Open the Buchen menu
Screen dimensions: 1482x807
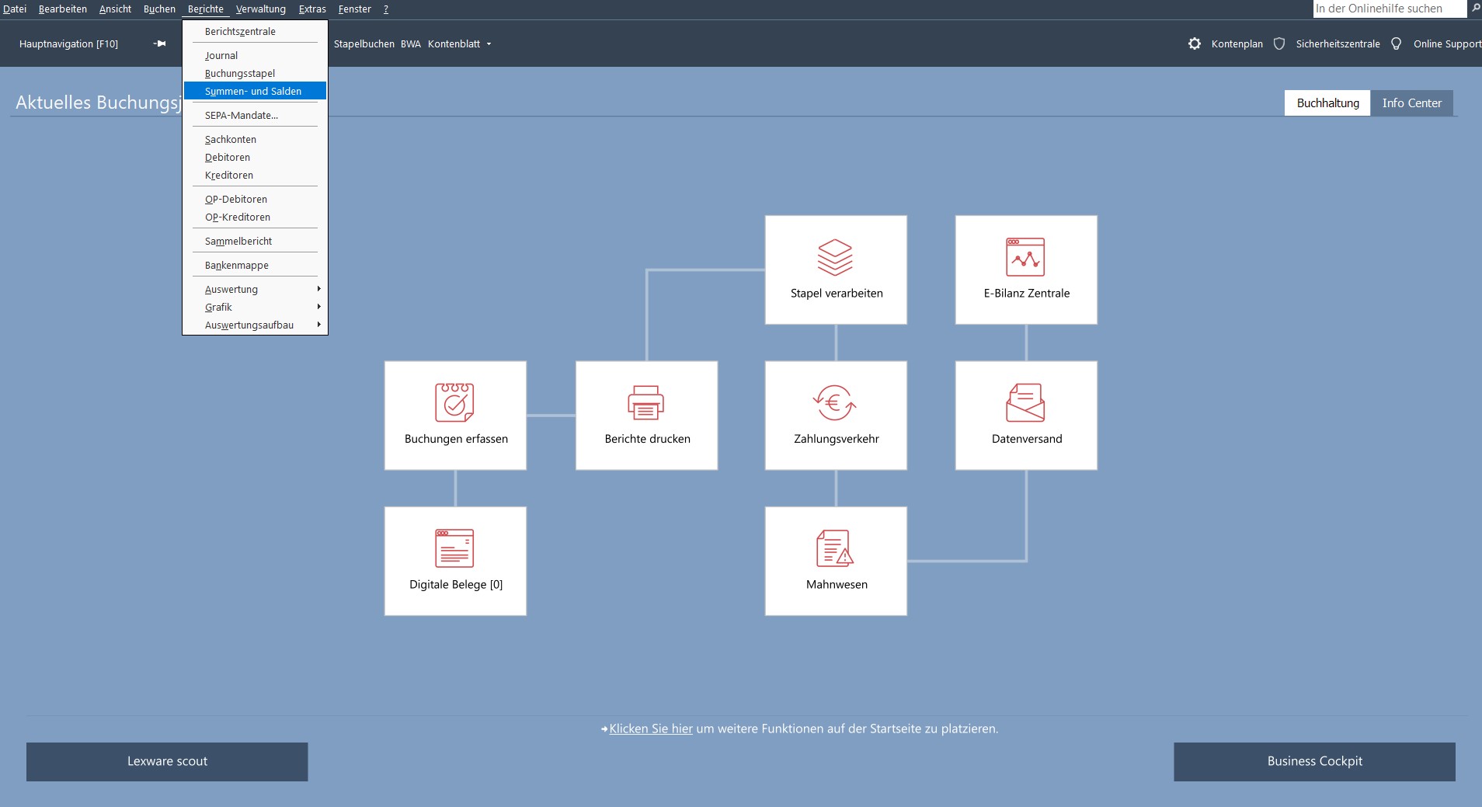coord(159,9)
